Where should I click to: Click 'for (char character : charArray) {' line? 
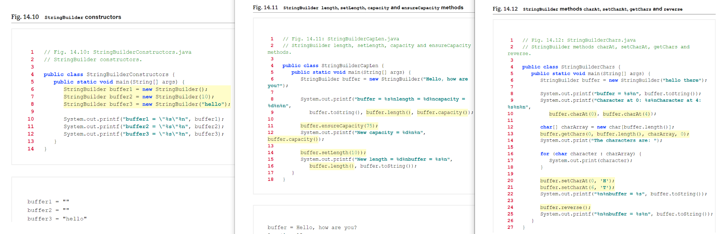pos(591,154)
